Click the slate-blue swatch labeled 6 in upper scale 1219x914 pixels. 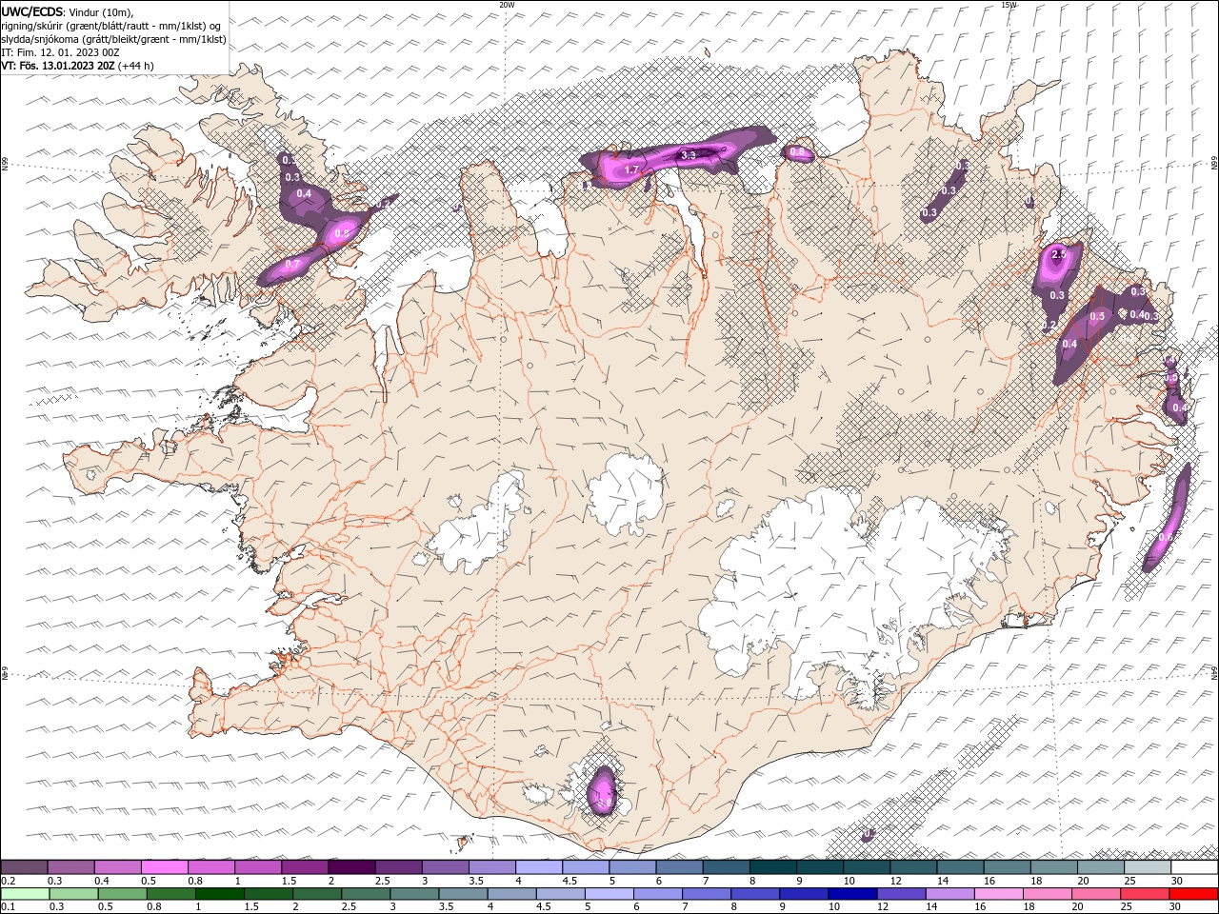pyautogui.click(x=679, y=867)
